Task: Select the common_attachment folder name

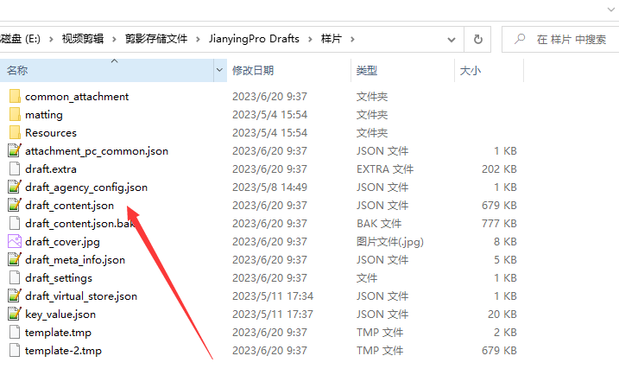Action: (x=77, y=97)
